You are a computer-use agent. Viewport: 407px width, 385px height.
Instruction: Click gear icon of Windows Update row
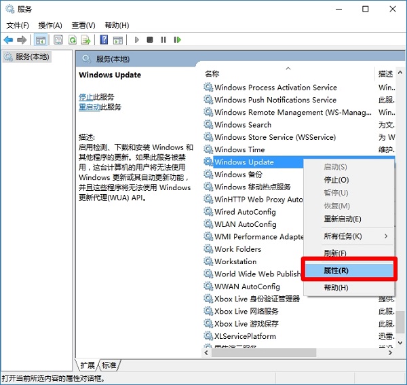[208, 162]
